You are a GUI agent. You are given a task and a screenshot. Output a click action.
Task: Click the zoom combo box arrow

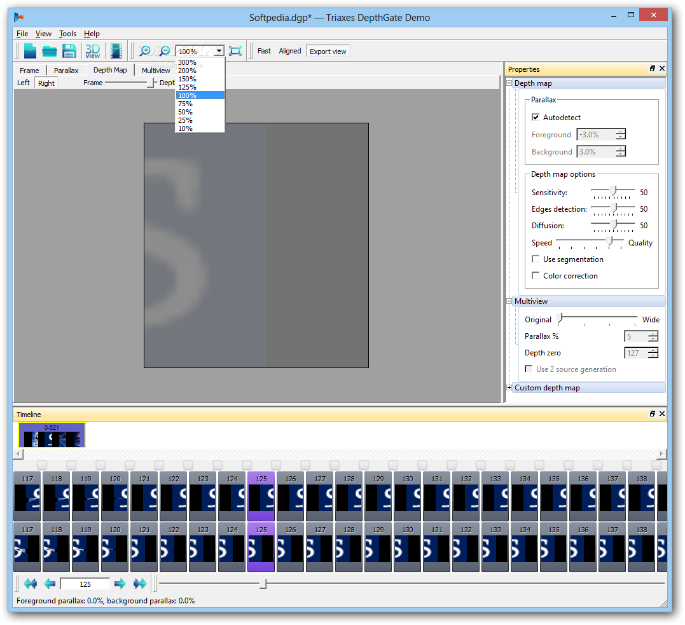[x=219, y=51]
